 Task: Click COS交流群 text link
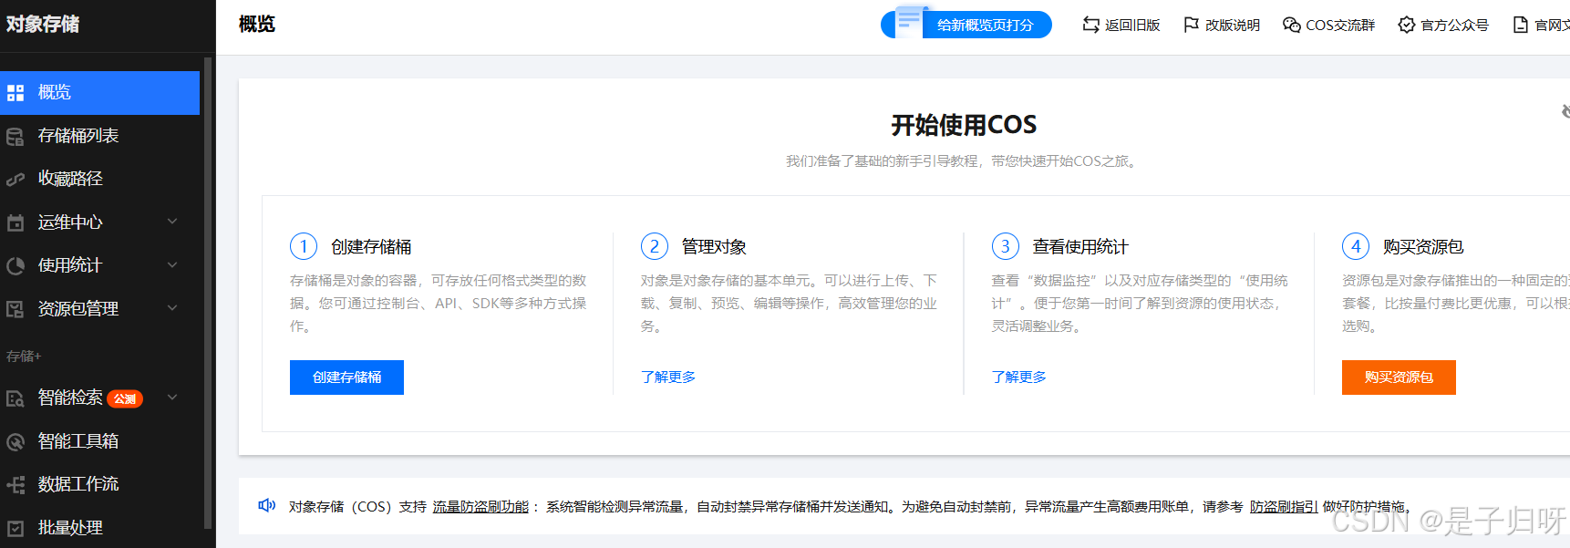click(x=1340, y=26)
